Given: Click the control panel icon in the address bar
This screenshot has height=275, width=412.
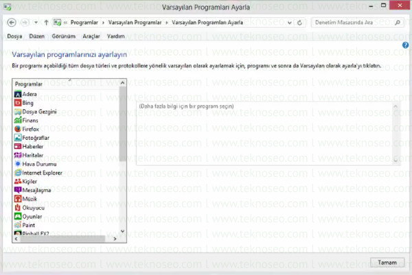Looking at the screenshot, I should tap(57, 23).
